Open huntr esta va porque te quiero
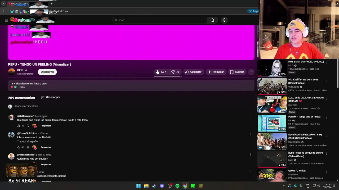 (306, 154)
